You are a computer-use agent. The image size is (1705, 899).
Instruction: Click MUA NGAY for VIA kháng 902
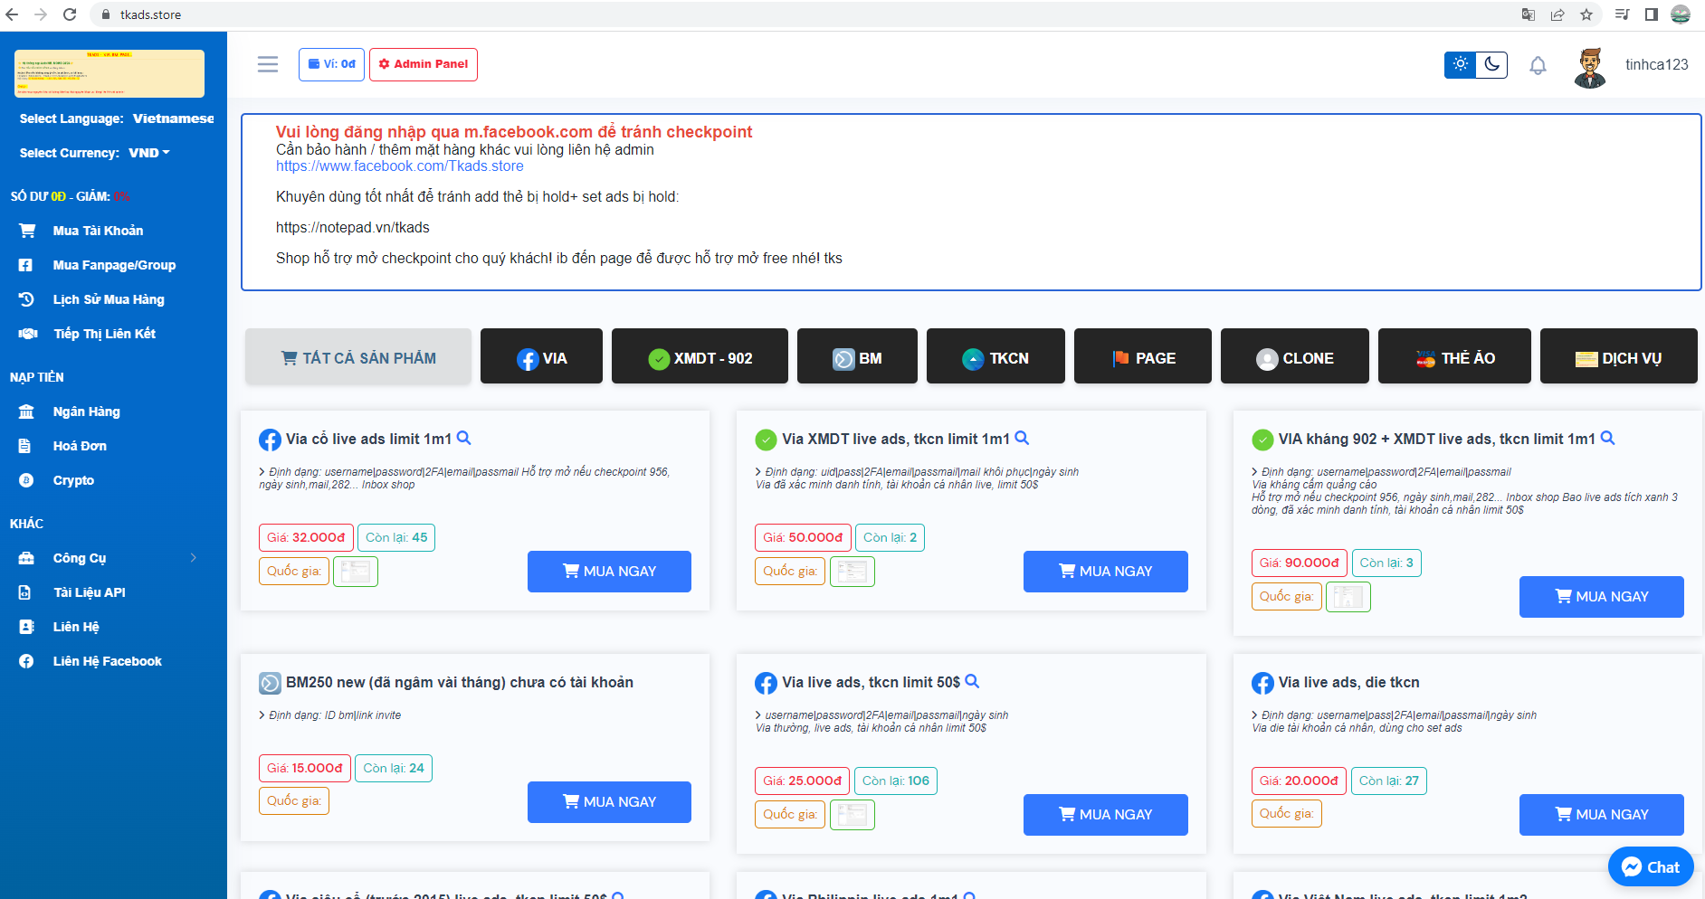(1602, 597)
